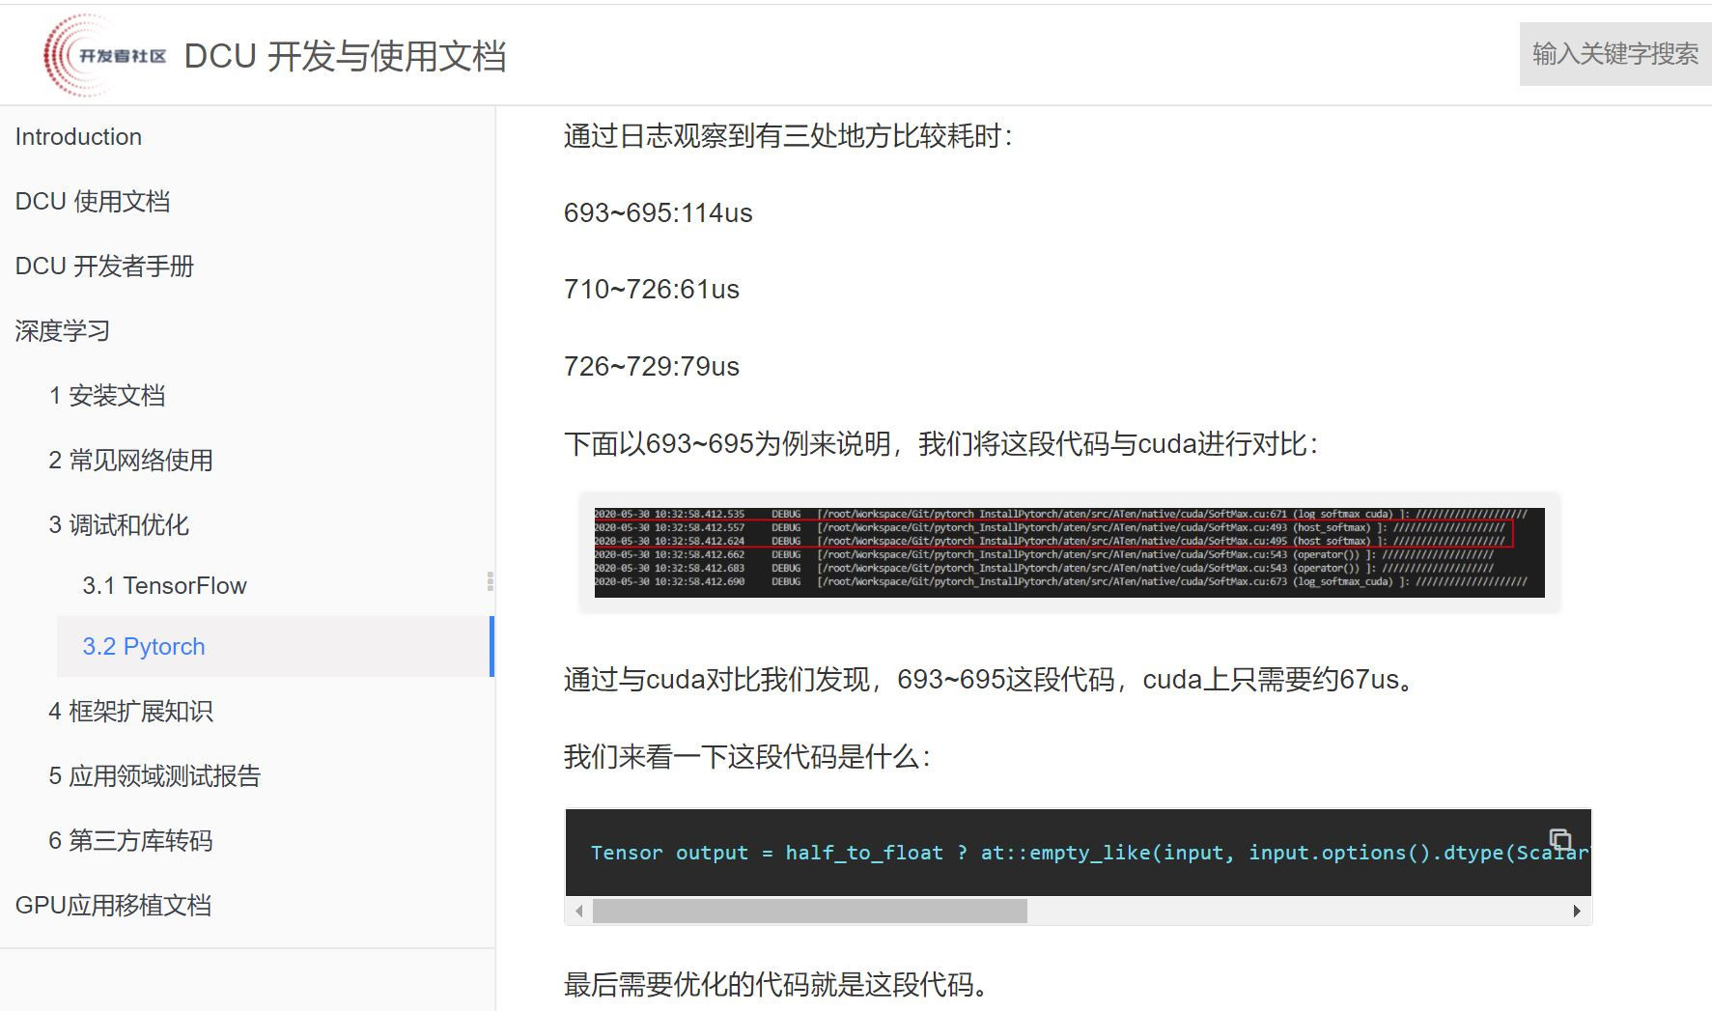The image size is (1712, 1011).
Task: Click the code block horizontal scrollbar thumb
Action: point(810,911)
